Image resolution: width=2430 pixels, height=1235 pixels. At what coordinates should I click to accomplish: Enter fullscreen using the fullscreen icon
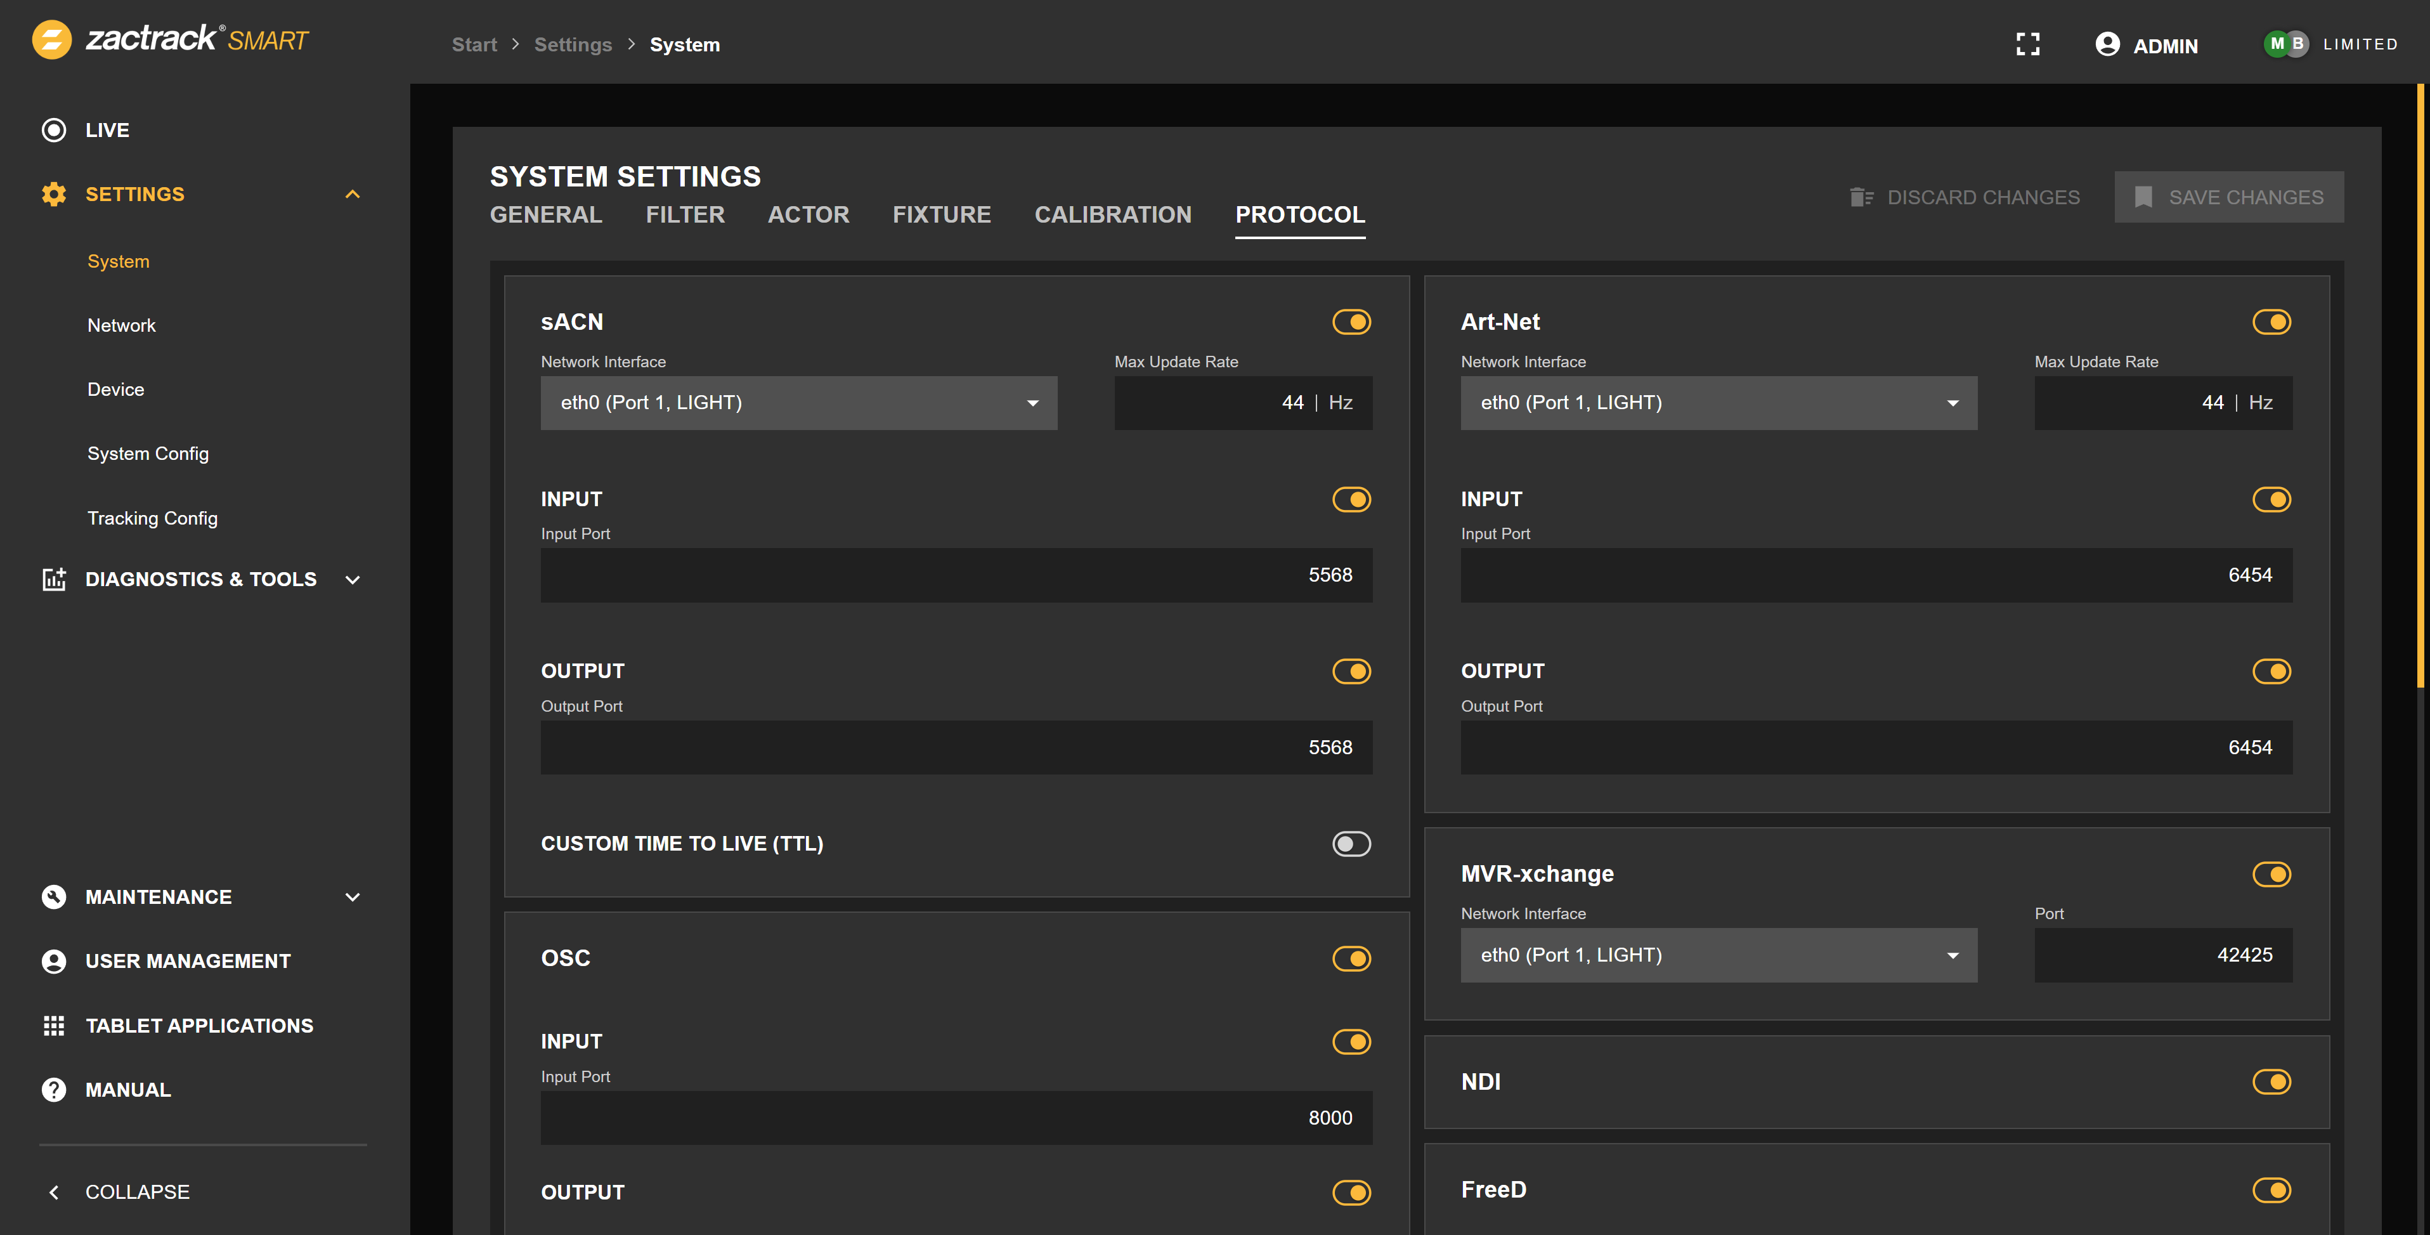[x=2028, y=44]
